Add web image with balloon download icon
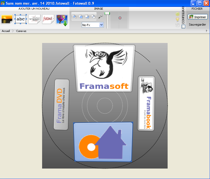Viewport: 210px width, 179px height. tap(62, 20)
